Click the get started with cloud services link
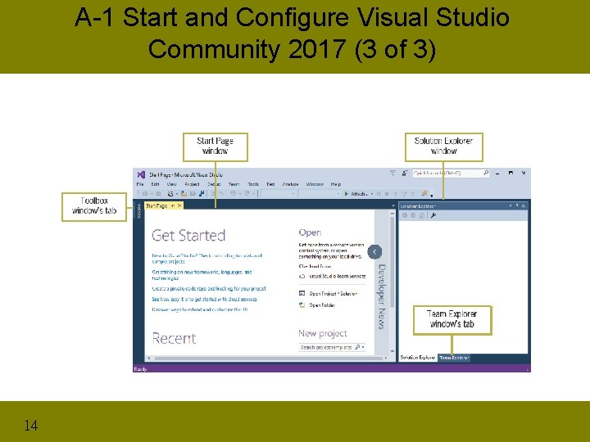The image size is (590, 442). click(x=204, y=300)
